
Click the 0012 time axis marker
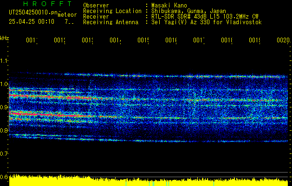[60, 40]
